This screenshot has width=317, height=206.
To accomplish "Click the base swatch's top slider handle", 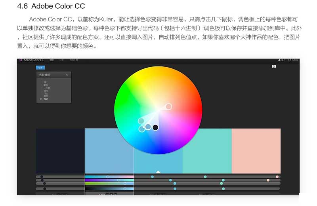I will click(x=153, y=177).
